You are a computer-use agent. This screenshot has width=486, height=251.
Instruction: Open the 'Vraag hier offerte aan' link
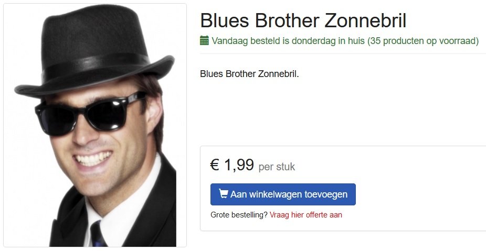[x=305, y=215]
